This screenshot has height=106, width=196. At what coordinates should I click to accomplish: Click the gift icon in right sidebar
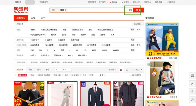(x=192, y=76)
